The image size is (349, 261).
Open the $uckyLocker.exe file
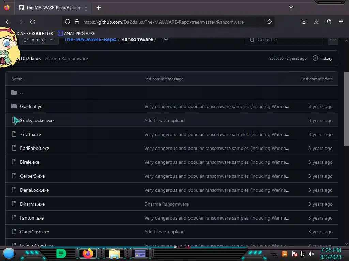tap(37, 121)
